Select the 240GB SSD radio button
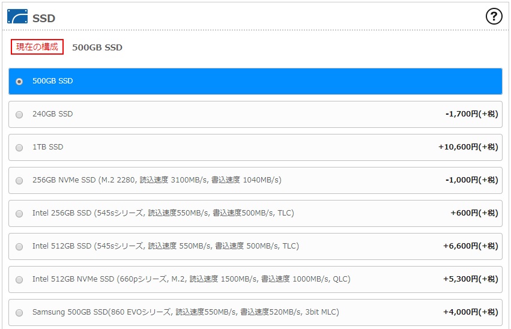The image size is (511, 329). coord(19,114)
